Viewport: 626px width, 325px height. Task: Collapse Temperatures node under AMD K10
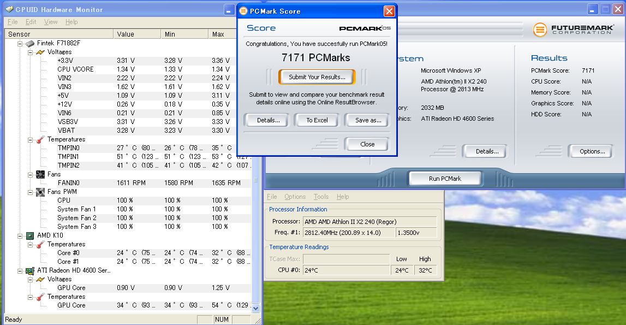[x=30, y=244]
